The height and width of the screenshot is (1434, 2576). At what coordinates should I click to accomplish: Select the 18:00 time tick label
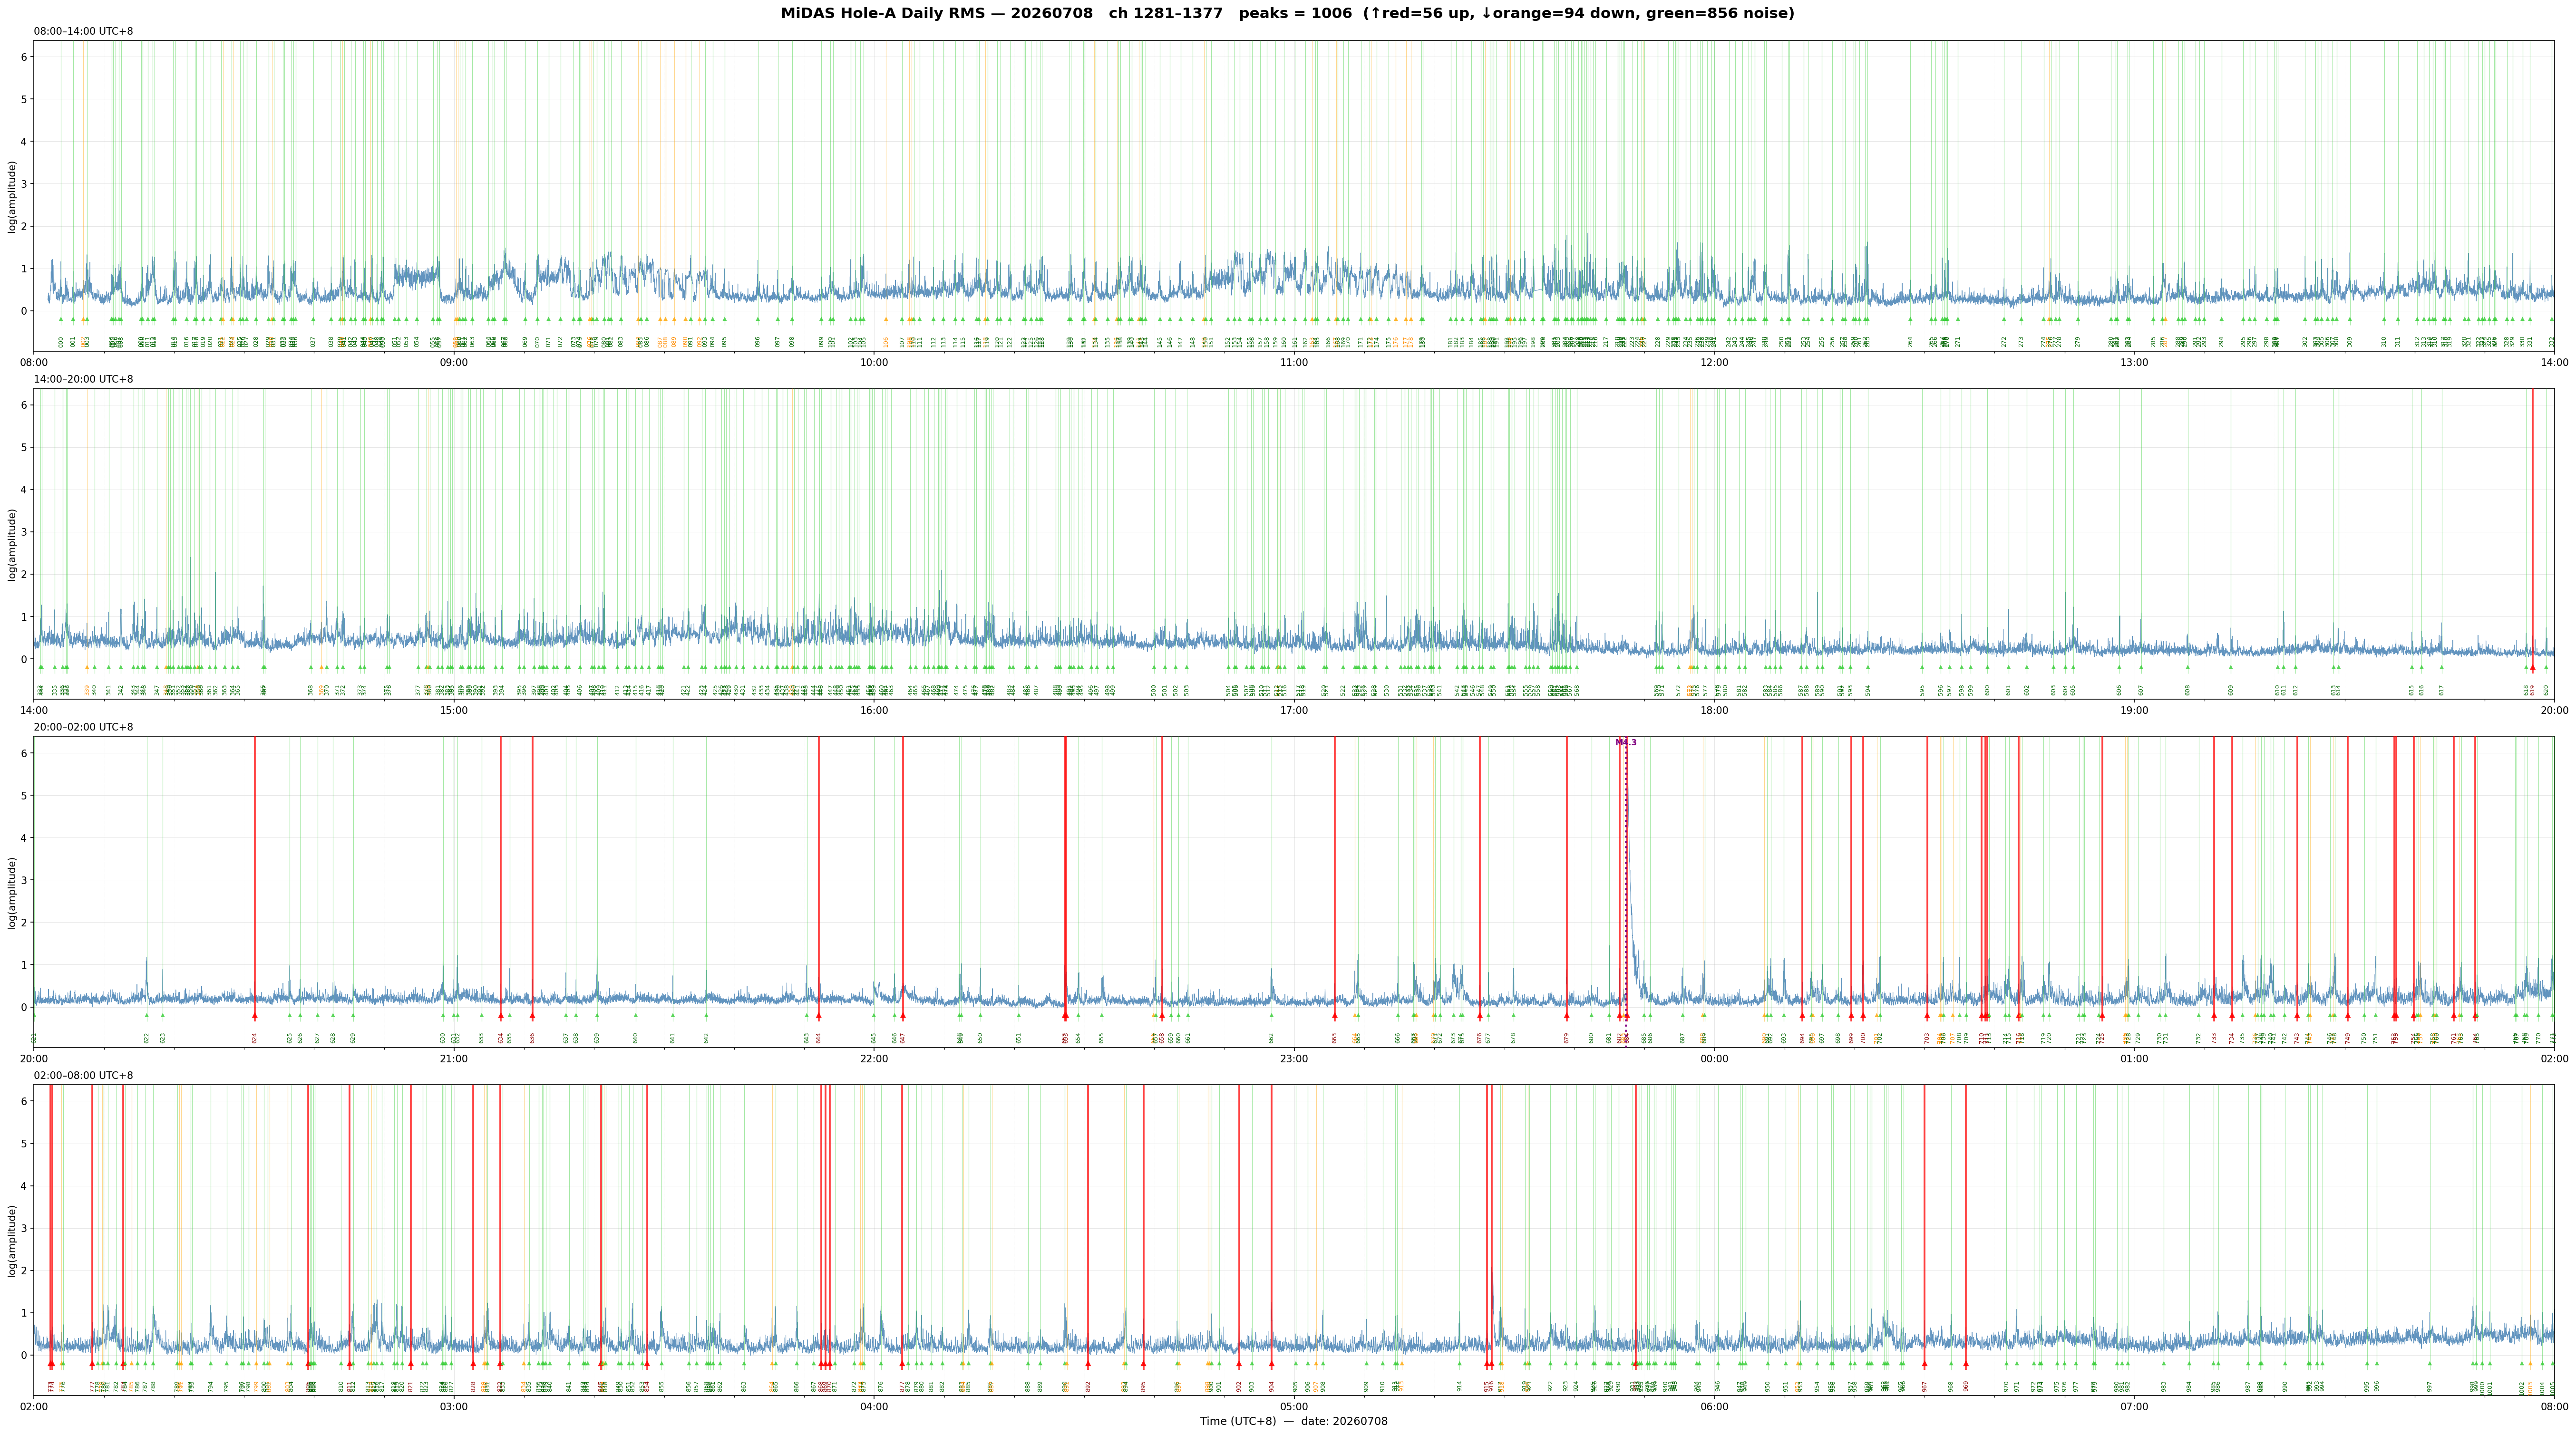point(1714,711)
